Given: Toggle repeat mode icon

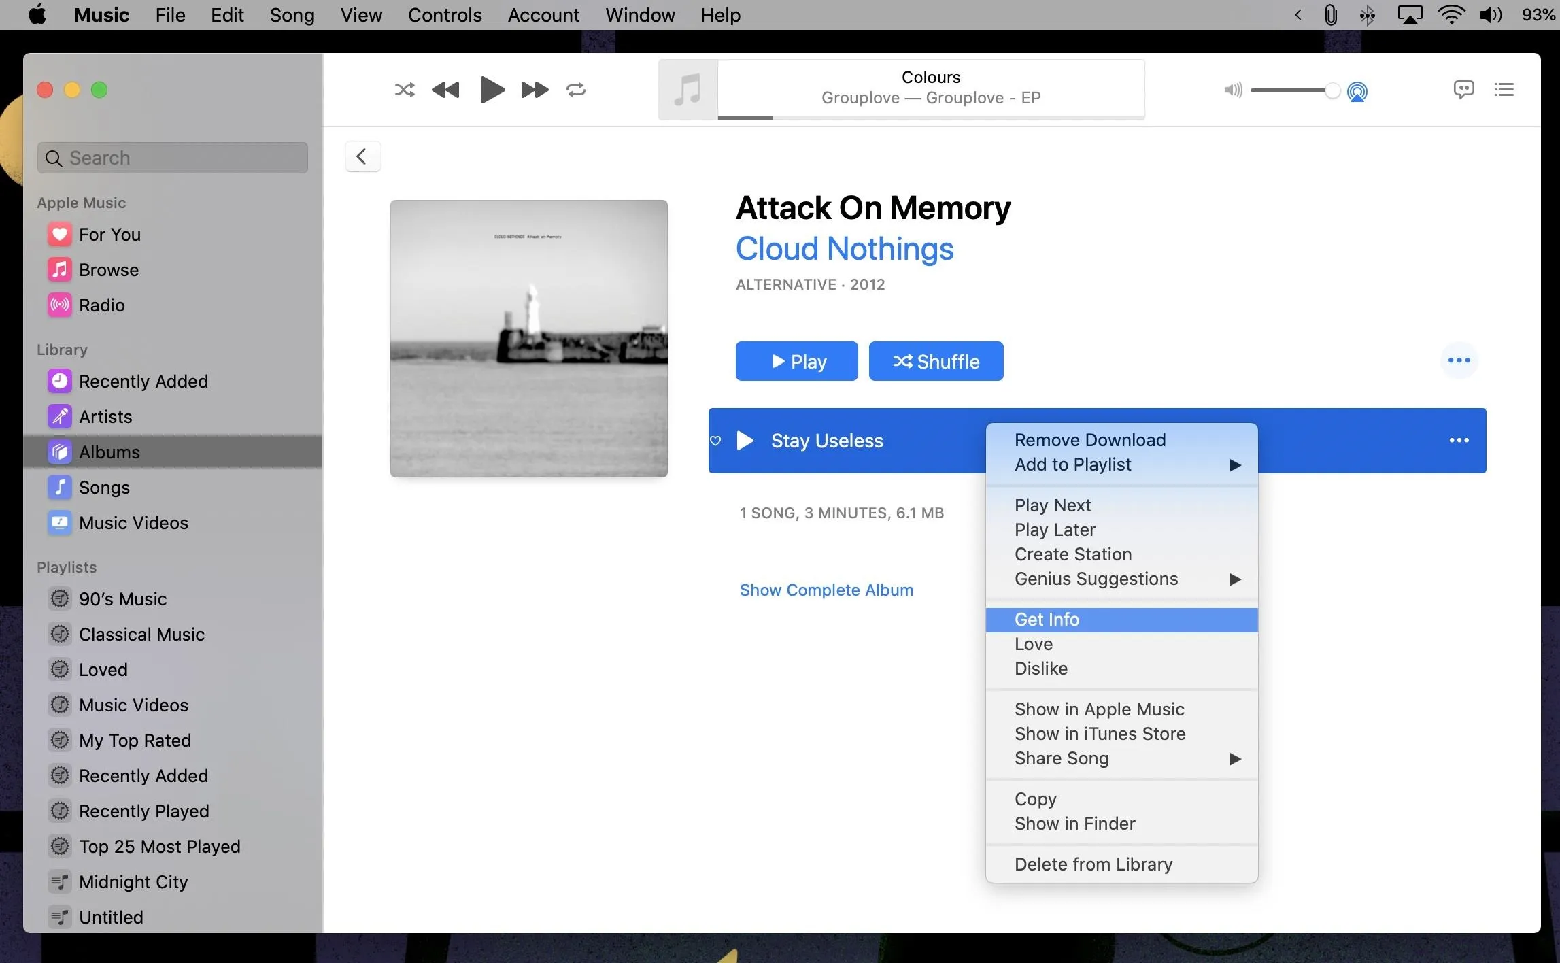Looking at the screenshot, I should click(x=576, y=90).
